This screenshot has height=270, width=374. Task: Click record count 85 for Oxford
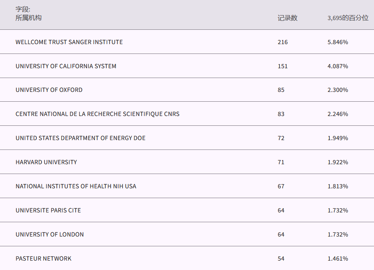click(x=281, y=90)
